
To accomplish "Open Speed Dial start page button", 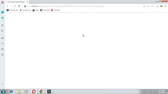I will pos(19,6).
